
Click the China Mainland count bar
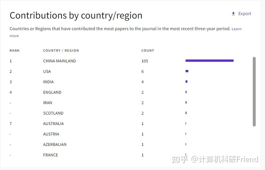pyautogui.click(x=209, y=61)
